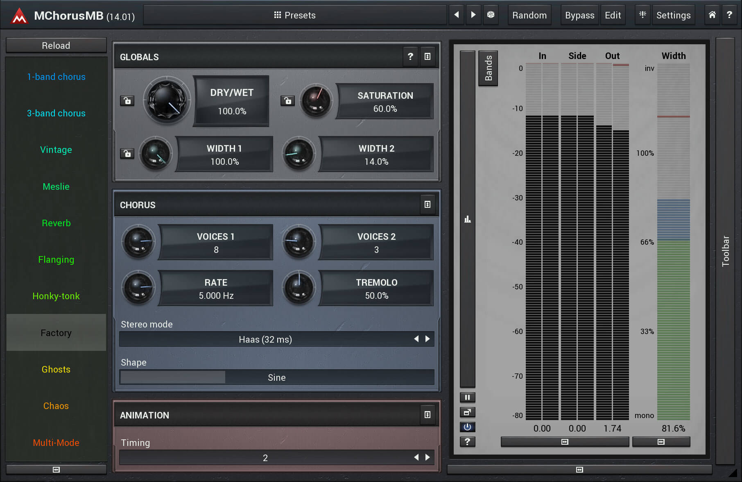Collapse the GLOBALS panel
The image size is (742, 482).
[x=428, y=57]
